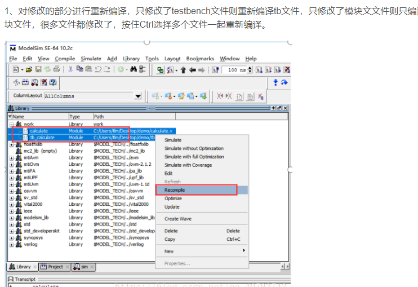Image resolution: width=418 pixels, height=287 pixels.
Task: Click the Continue Run icon
Action: (268, 70)
